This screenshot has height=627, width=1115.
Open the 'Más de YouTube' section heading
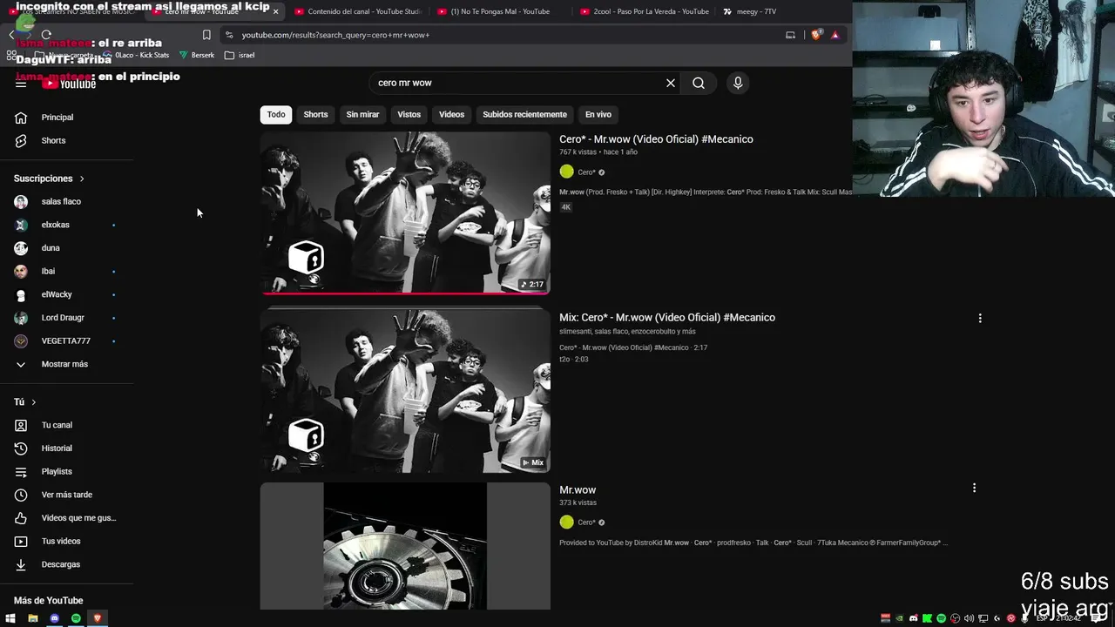[48, 601]
